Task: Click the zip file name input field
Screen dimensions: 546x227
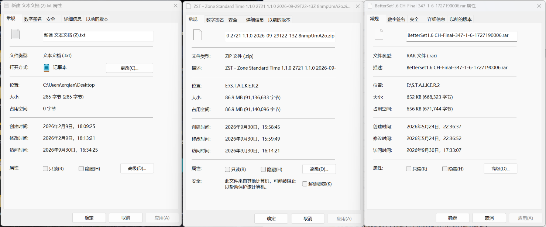Action: tap(280, 36)
